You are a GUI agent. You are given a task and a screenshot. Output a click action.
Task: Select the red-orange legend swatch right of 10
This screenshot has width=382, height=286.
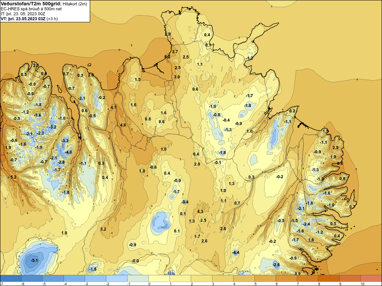pos(371,278)
